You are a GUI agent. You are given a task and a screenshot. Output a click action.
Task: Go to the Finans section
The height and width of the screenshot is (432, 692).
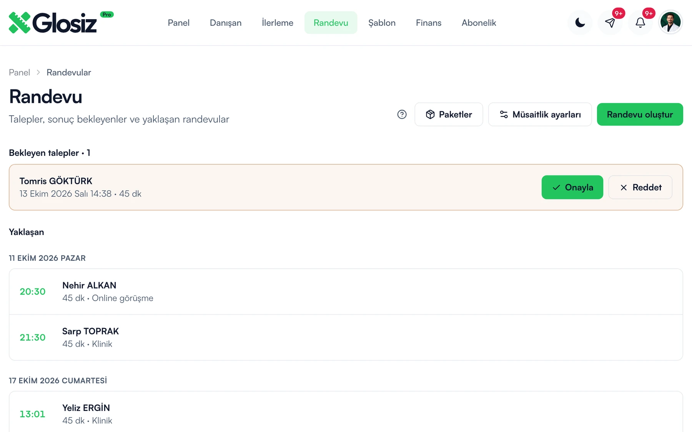[x=429, y=23]
